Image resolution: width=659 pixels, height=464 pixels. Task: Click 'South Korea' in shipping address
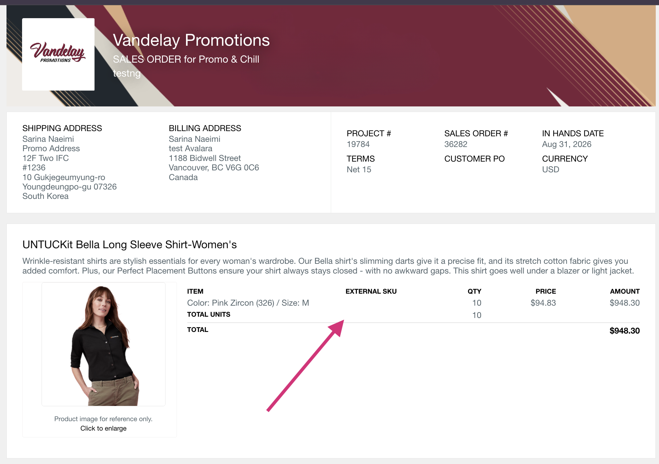(x=45, y=196)
